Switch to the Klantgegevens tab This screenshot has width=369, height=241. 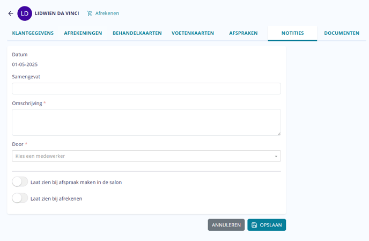tap(33, 33)
